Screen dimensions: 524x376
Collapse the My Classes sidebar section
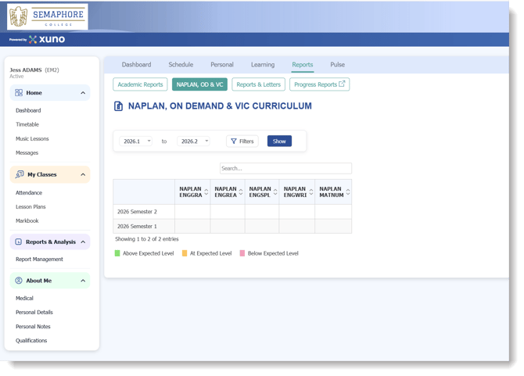click(x=83, y=174)
